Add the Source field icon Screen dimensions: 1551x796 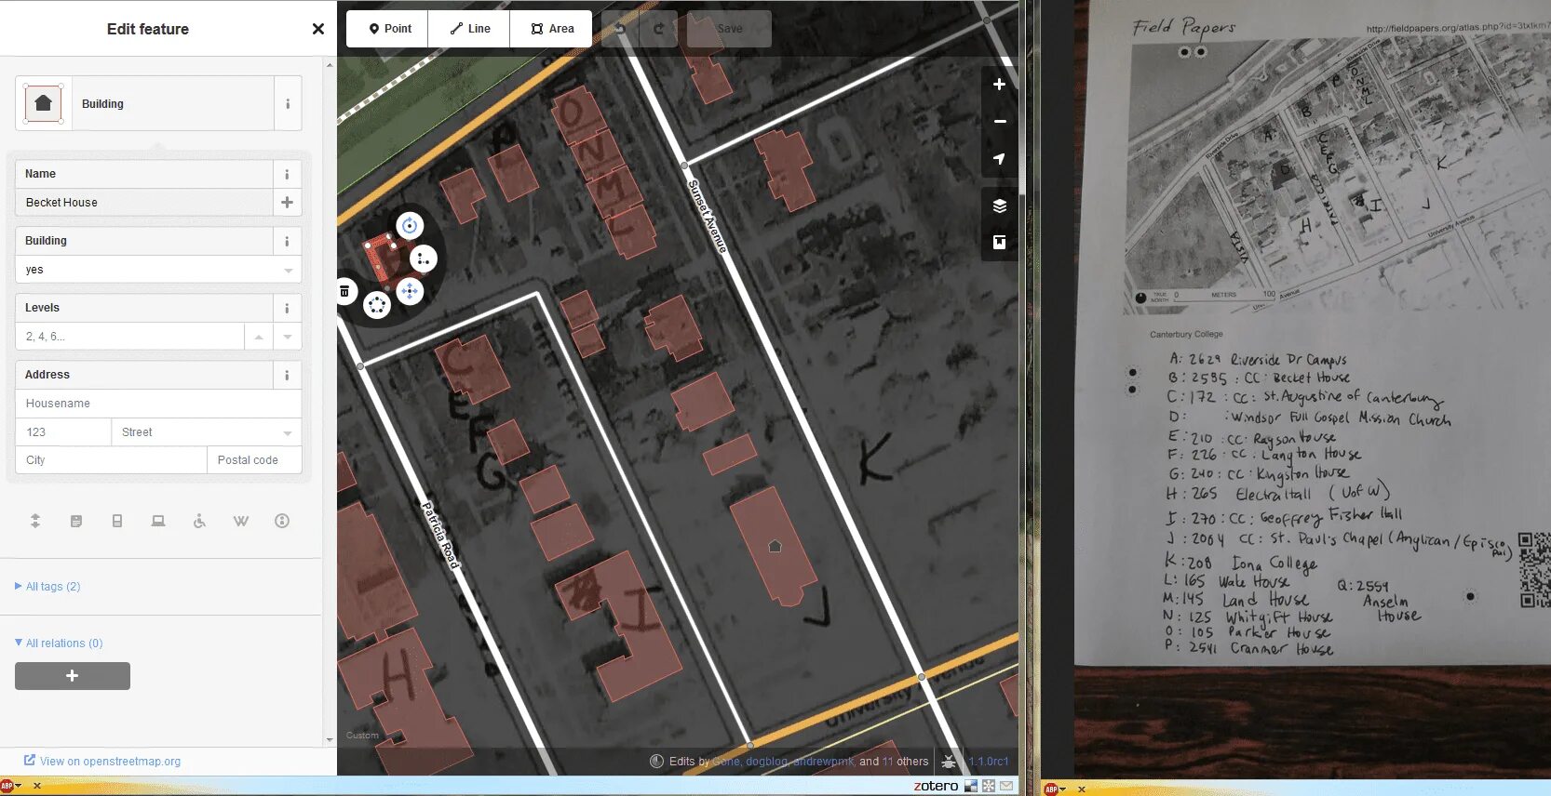[282, 521]
